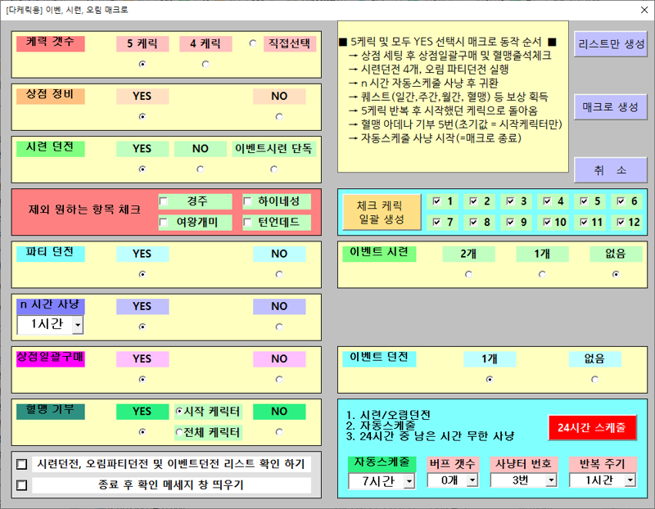Select the 직접선택 radio button
The image size is (655, 509).
tap(253, 43)
